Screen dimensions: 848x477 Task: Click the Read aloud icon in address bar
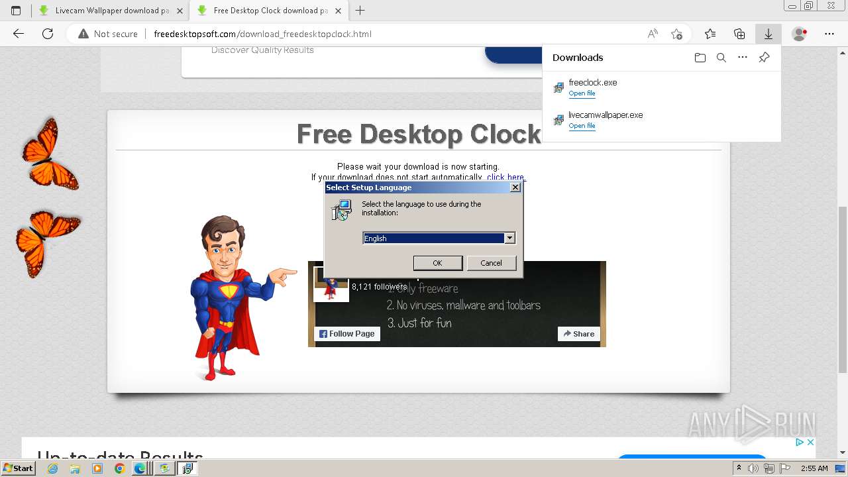click(653, 34)
